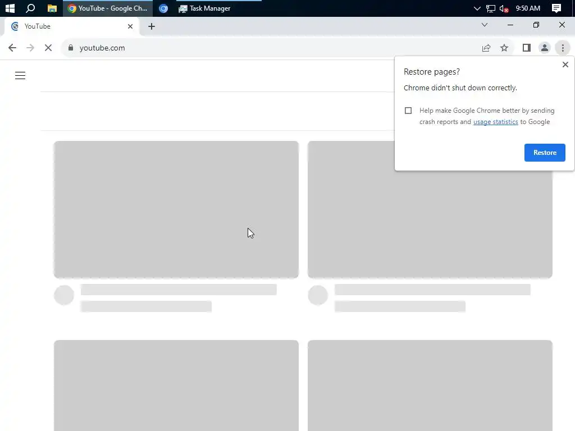Open the blue circle taskbar app

point(163,8)
